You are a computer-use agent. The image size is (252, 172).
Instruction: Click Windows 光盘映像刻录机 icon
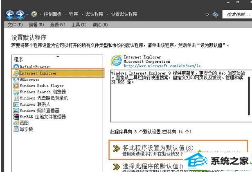[x=16, y=98]
